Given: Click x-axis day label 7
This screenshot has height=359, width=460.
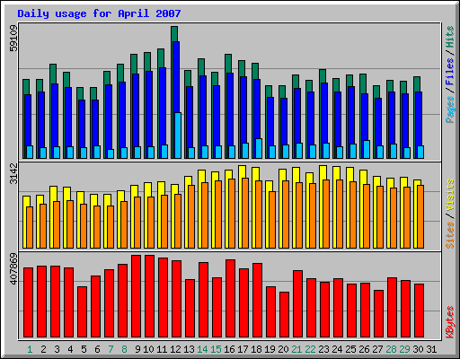Looking at the screenshot, I should pos(111,349).
